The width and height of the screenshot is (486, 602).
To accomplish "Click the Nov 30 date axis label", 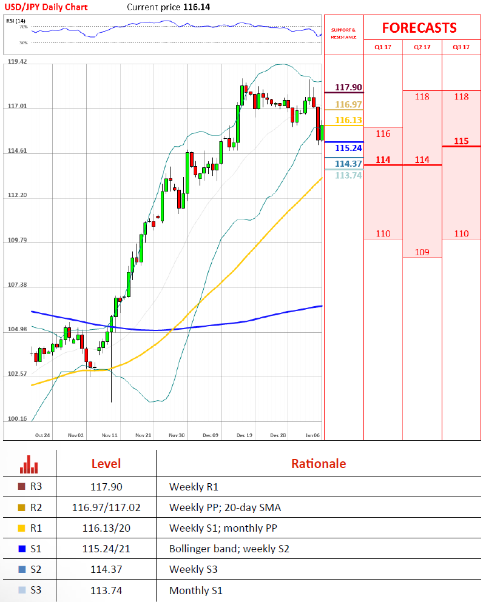I will [x=177, y=435].
